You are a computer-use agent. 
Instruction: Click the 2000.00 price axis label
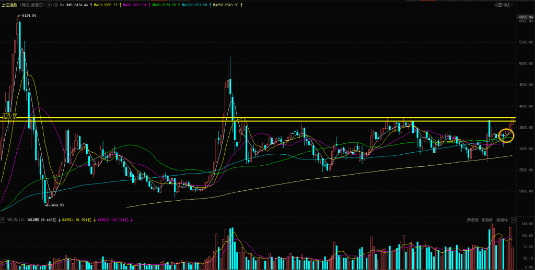tap(526, 191)
